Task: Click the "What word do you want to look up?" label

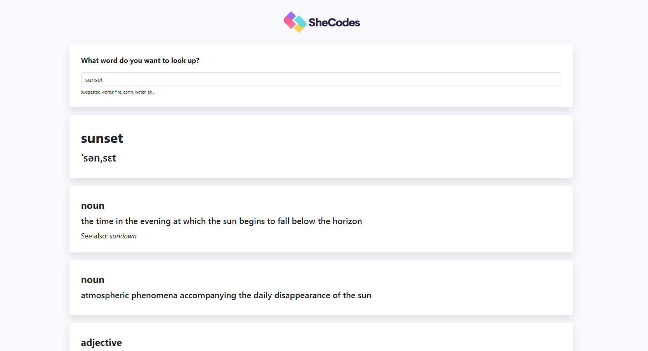Action: click(x=140, y=61)
